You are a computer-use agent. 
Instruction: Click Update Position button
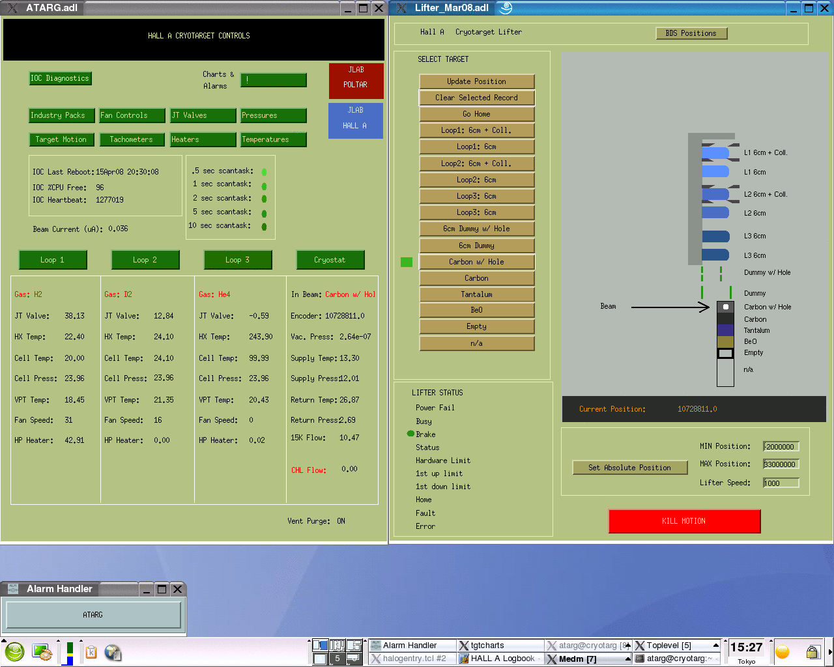(x=477, y=81)
